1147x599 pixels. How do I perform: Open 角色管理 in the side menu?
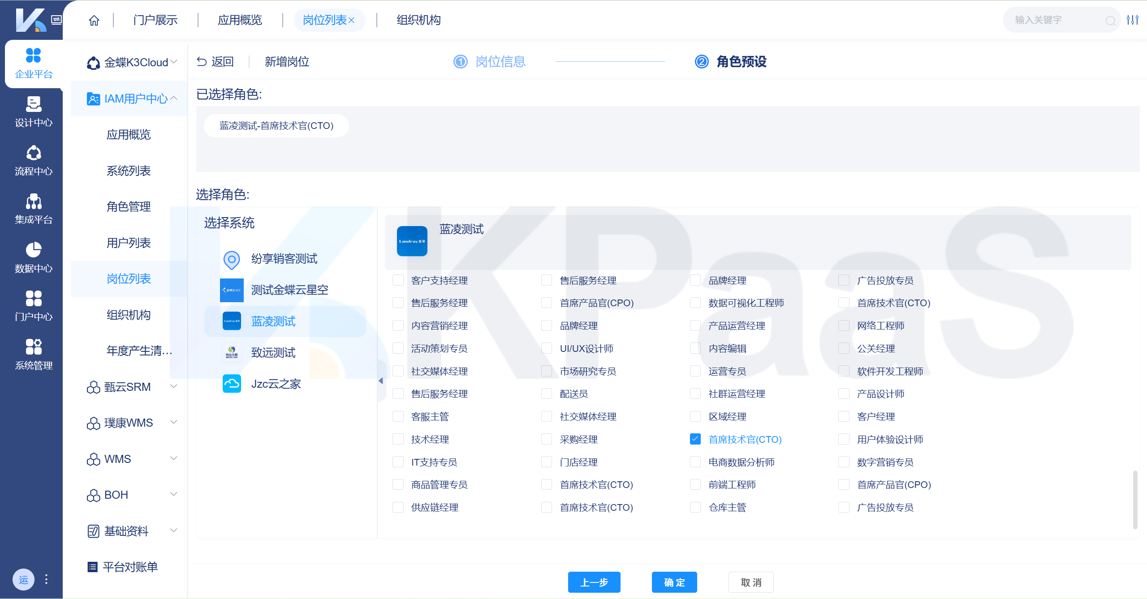[x=129, y=206]
